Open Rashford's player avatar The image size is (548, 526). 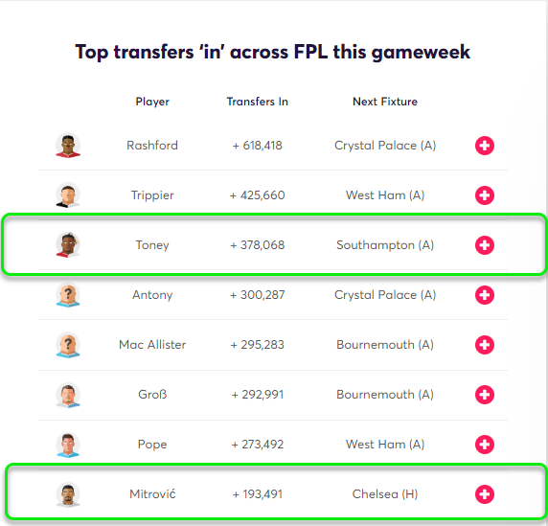point(68,145)
